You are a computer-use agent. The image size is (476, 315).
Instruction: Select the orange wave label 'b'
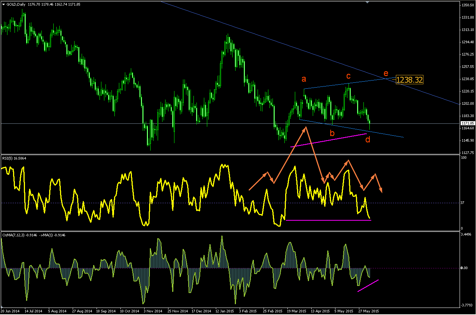[x=332, y=133]
